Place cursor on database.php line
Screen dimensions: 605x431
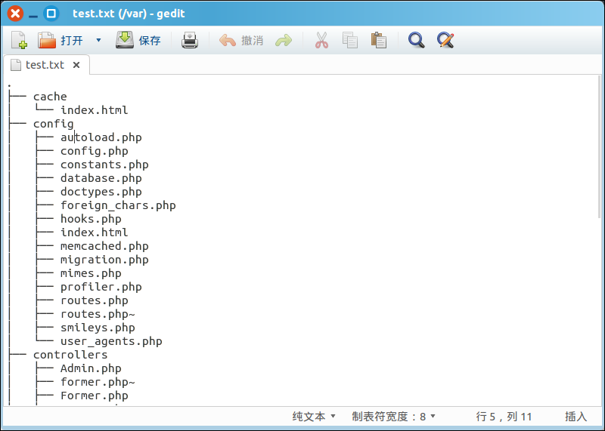pyautogui.click(x=101, y=178)
